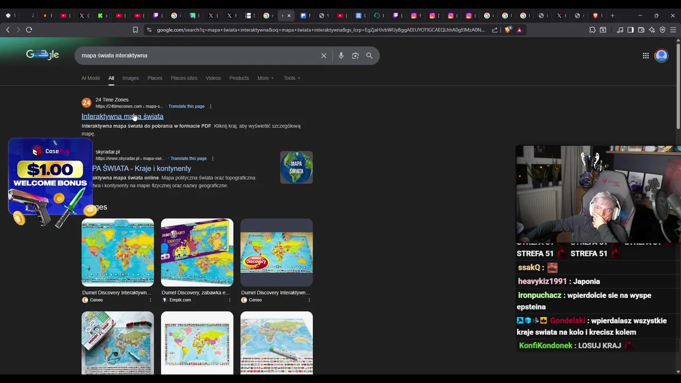Close the currently active browser tab
Image resolution: width=681 pixels, height=383 pixels.
coord(289,15)
